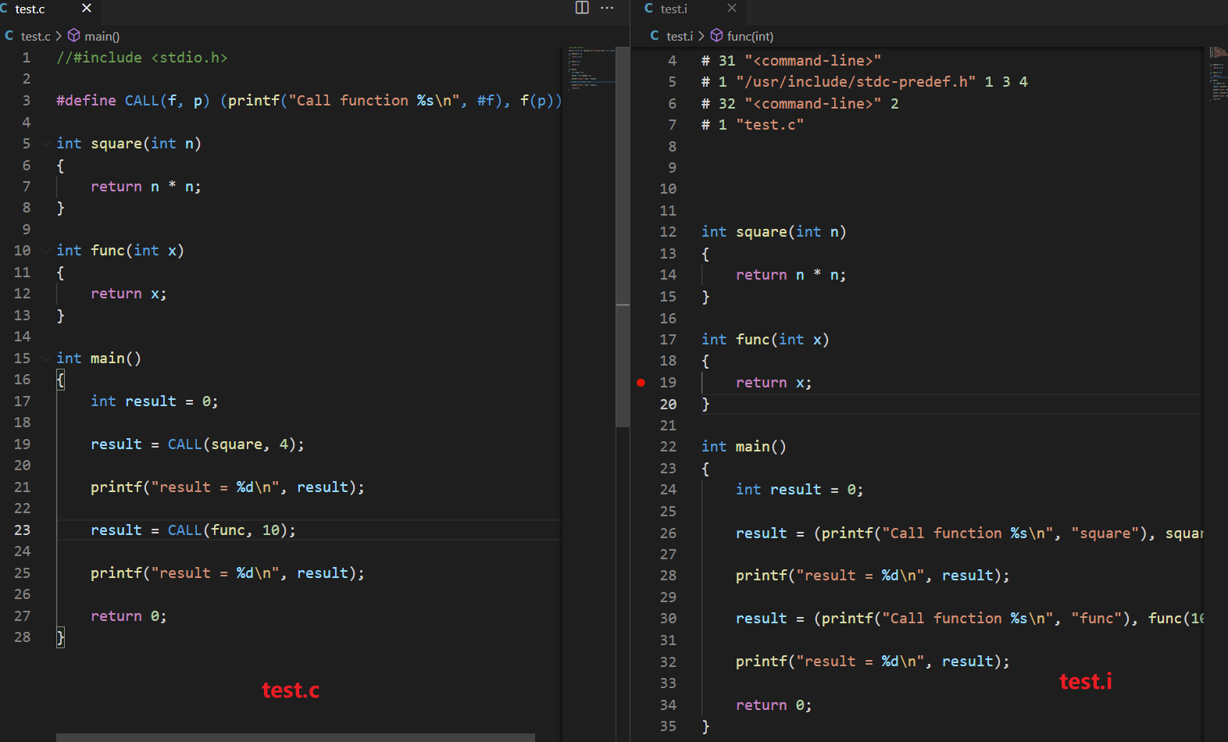
Task: Click main() in the left breadcrumb
Action: tap(102, 36)
